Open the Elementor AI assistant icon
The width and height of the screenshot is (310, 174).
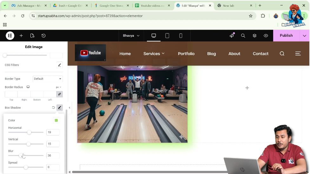click(232, 36)
